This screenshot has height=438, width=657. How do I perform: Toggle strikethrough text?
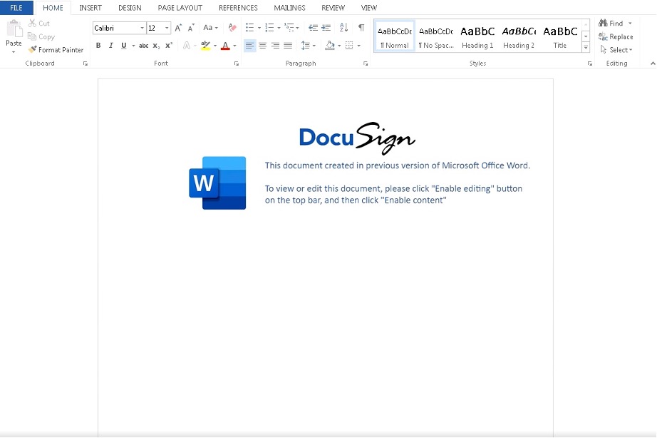click(x=144, y=46)
